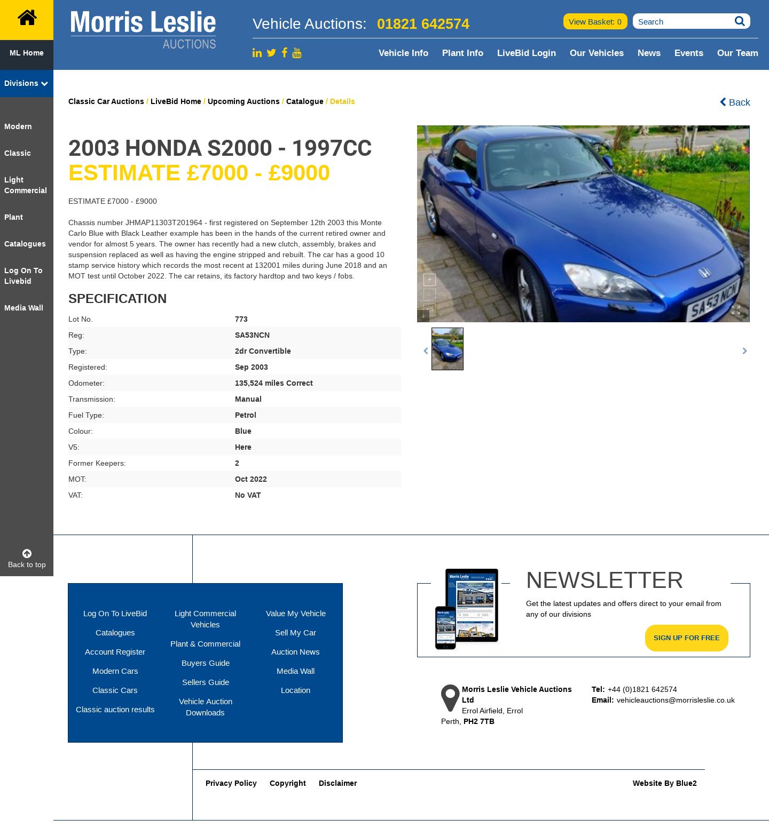Expand the Divisions dropdown
The width and height of the screenshot is (769, 828).
pyautogui.click(x=26, y=83)
